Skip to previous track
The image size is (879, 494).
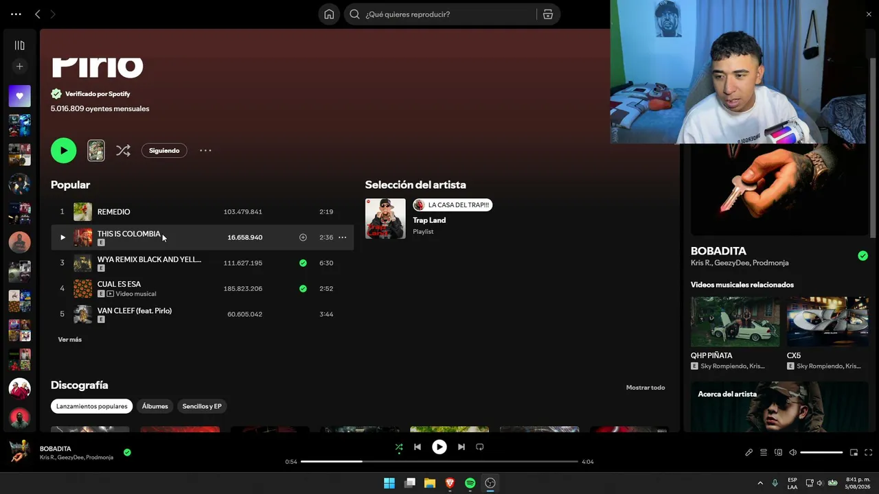pyautogui.click(x=417, y=447)
